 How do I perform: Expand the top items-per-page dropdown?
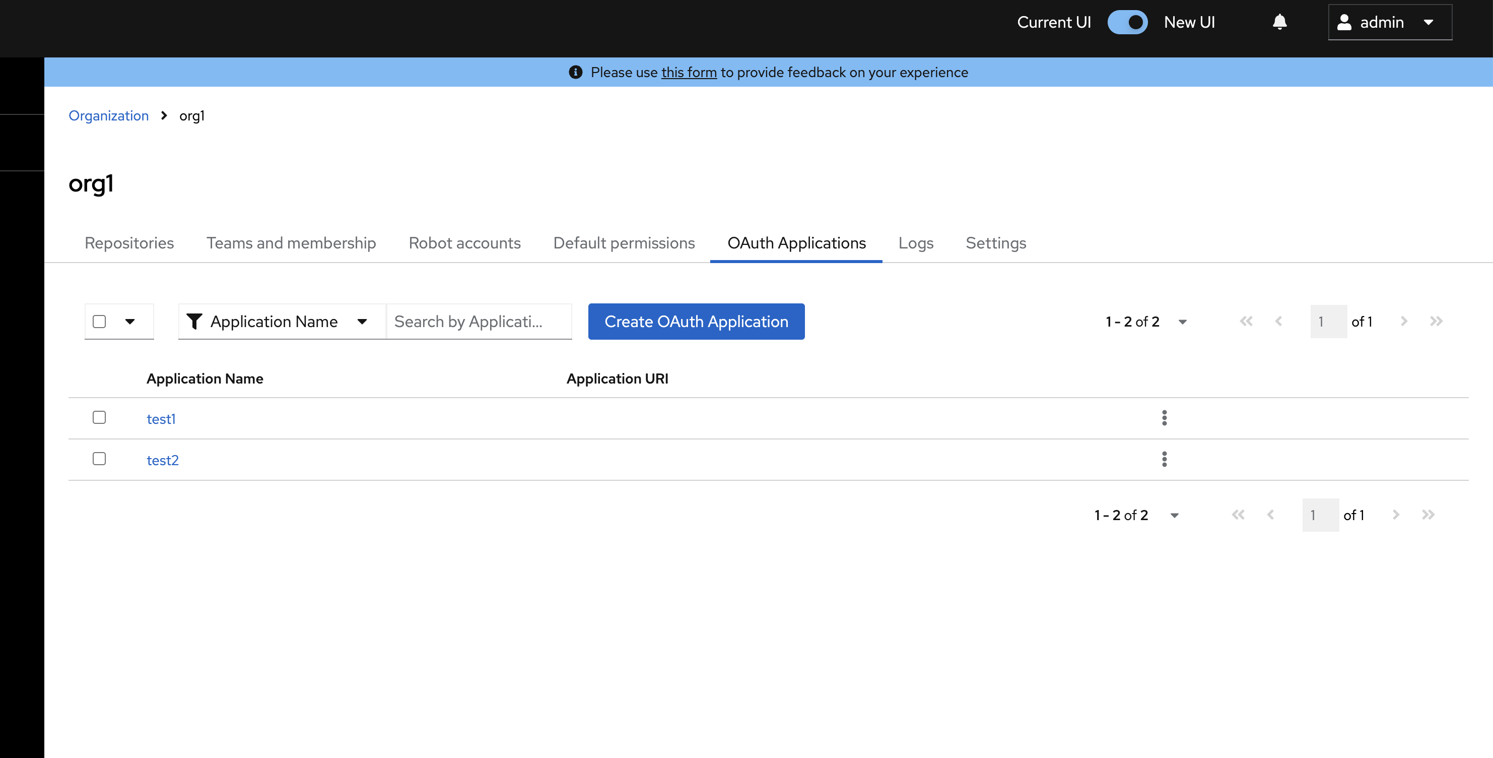point(1182,322)
